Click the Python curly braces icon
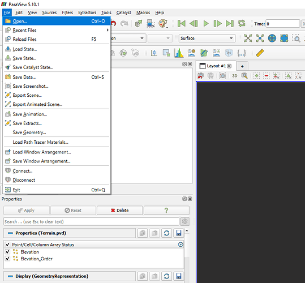 tap(242, 53)
